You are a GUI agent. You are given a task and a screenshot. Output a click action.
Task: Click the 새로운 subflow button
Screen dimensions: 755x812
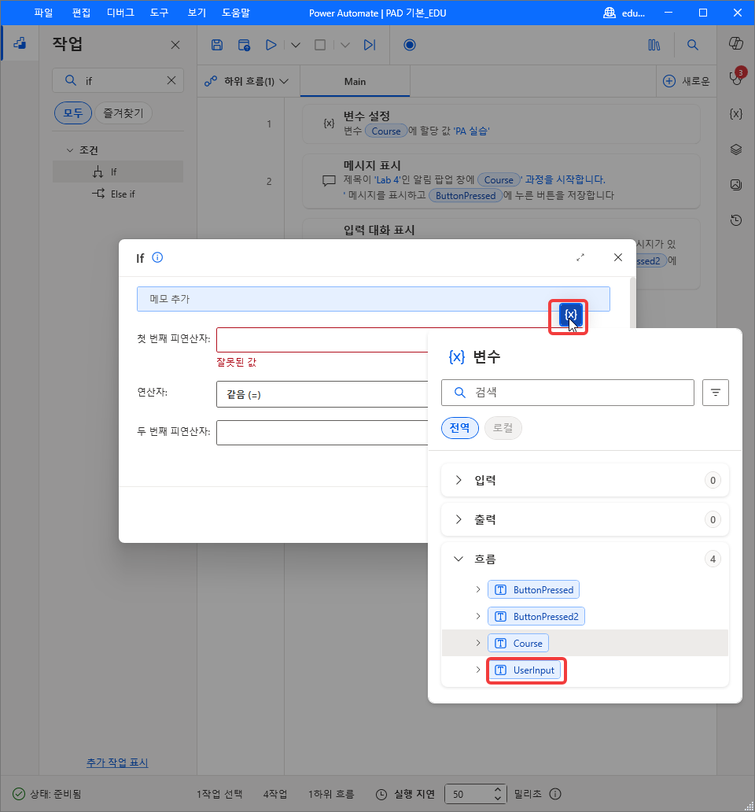(x=686, y=81)
